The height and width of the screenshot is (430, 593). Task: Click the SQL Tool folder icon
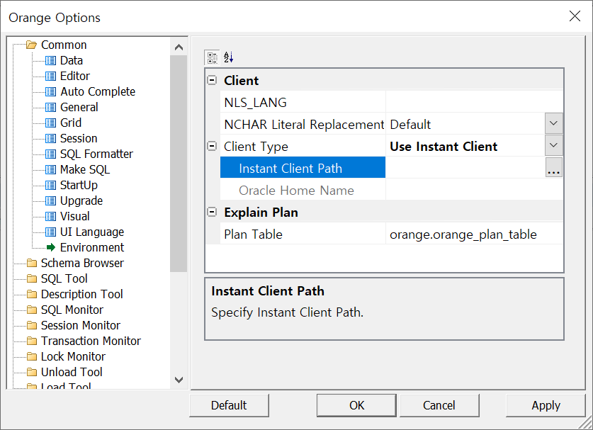(32, 278)
